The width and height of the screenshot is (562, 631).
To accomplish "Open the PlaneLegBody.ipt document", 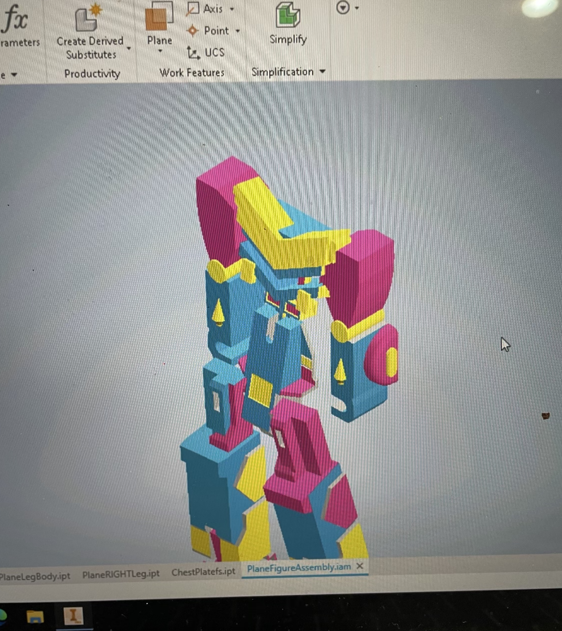I will coord(35,575).
